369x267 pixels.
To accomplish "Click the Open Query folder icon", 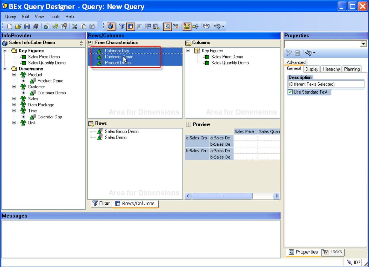I will coord(18,26).
